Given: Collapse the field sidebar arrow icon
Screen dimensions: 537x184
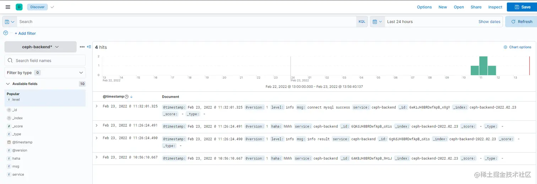Looking at the screenshot, I should (89, 47).
